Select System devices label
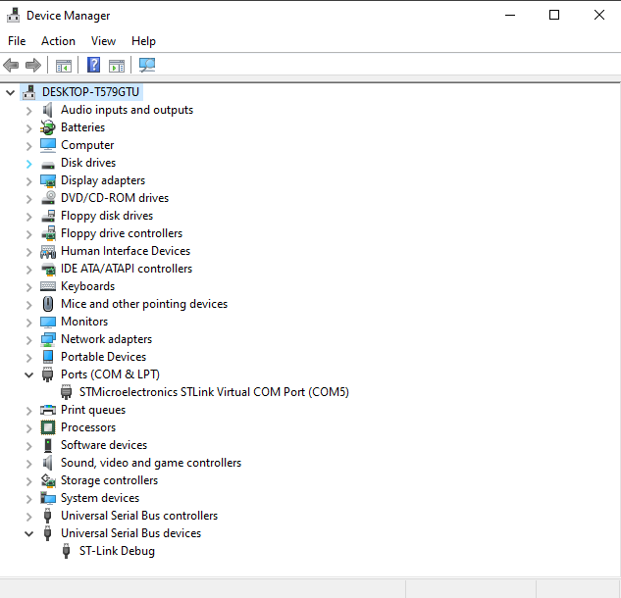 pos(100,498)
